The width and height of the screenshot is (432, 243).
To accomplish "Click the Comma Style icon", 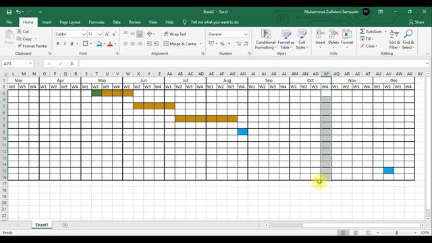I will click(229, 43).
